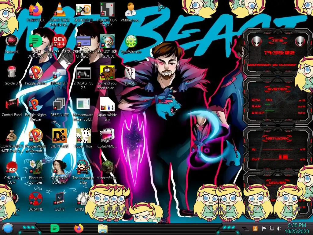Click the orange Java tray icon

(255, 228)
